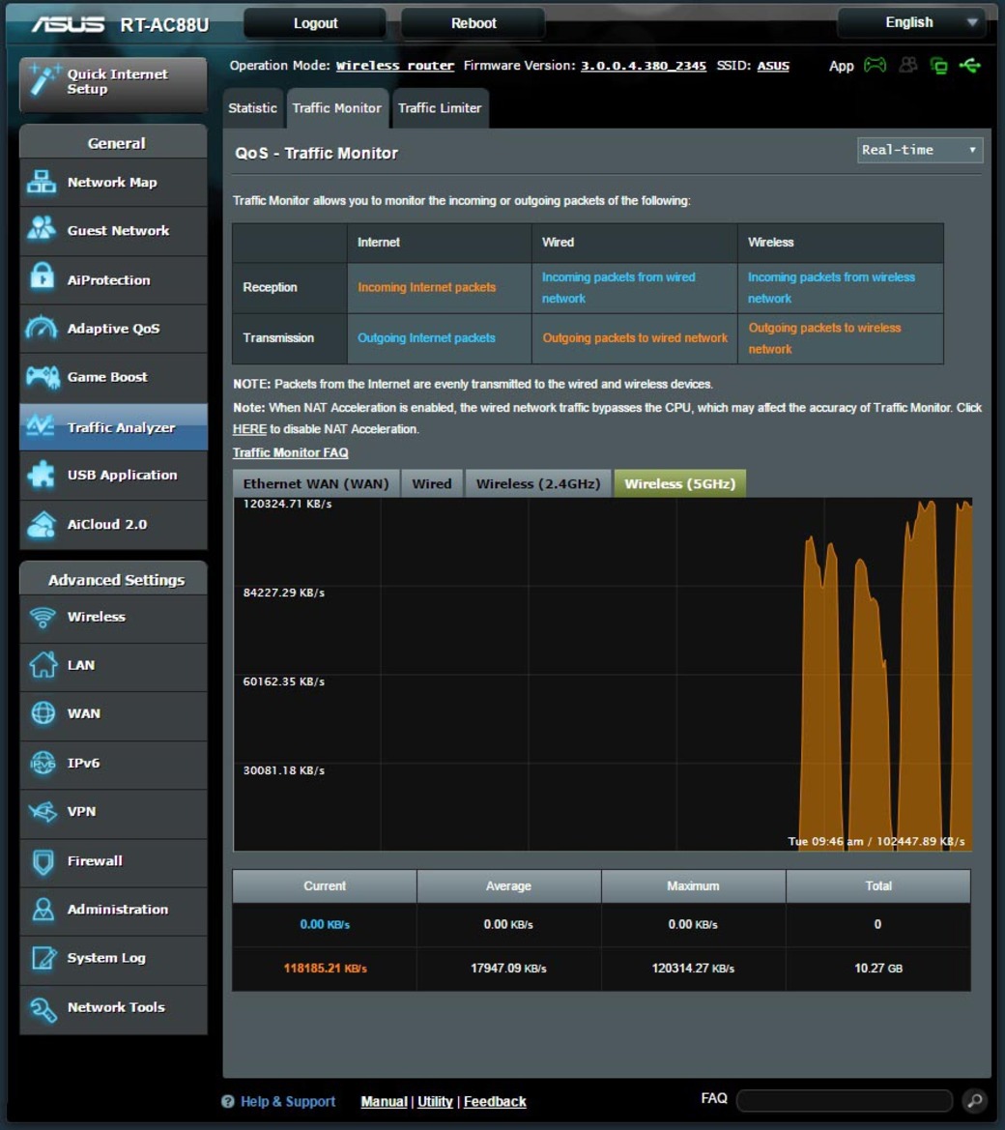The image size is (1005, 1130).
Task: Click the 118185.21 KB/s current value
Action: (325, 968)
